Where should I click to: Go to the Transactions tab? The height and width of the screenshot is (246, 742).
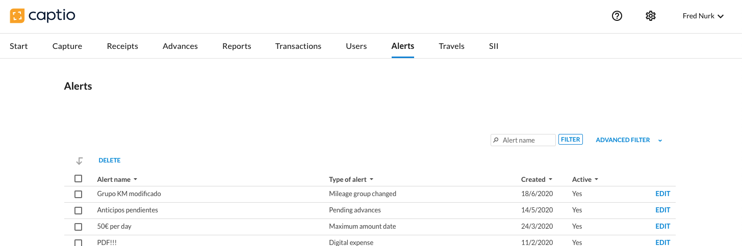coord(298,46)
